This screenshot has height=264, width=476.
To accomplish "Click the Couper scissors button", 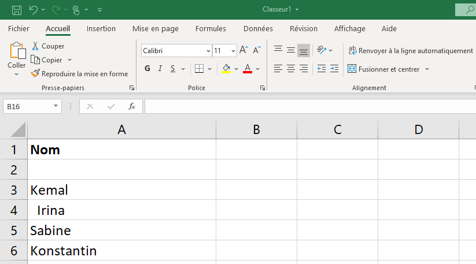I will click(48, 46).
